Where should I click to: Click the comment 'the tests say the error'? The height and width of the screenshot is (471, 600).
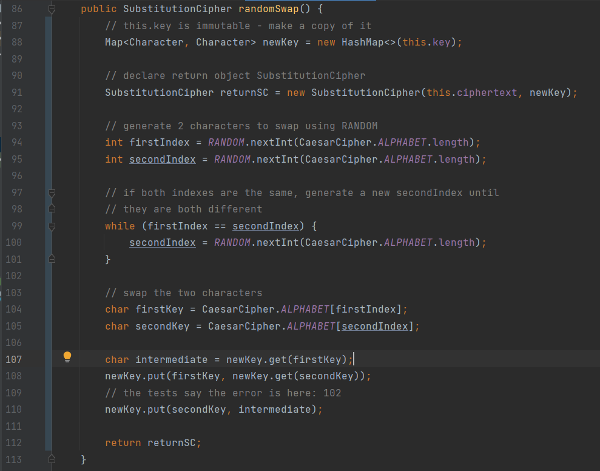(223, 393)
